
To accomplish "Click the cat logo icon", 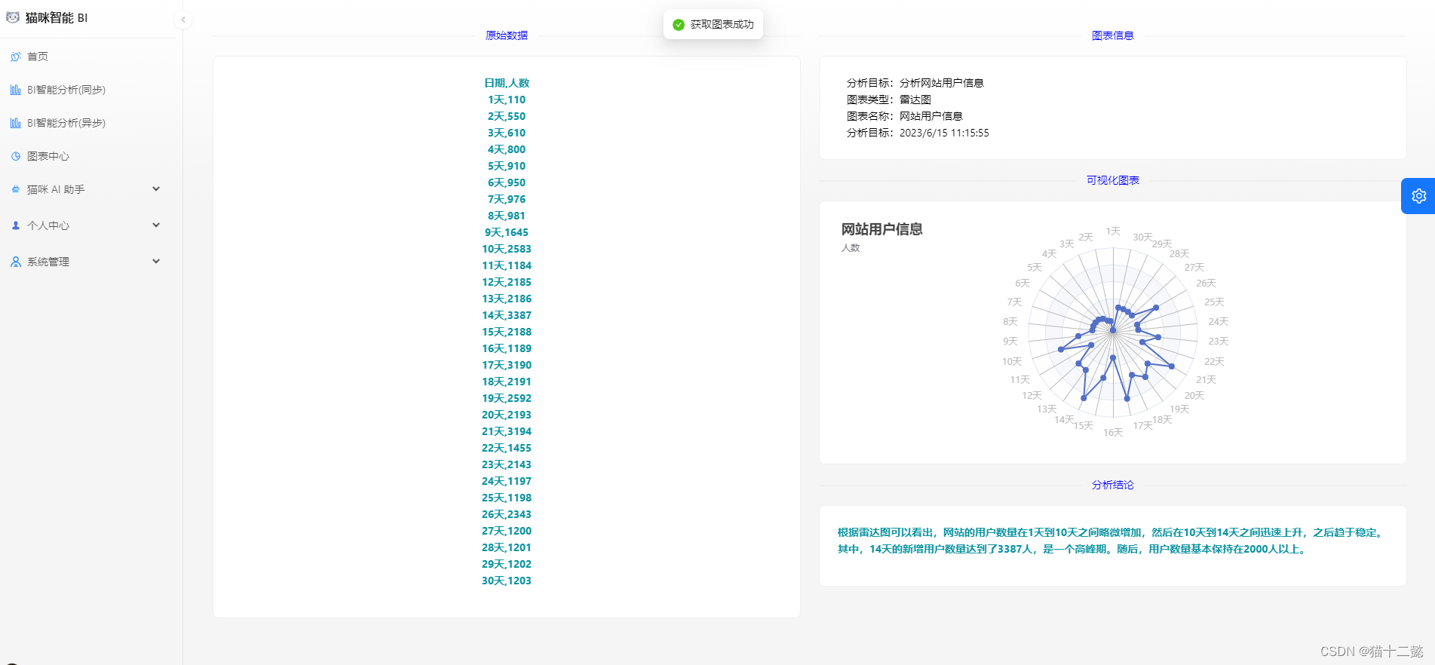I will tap(13, 17).
